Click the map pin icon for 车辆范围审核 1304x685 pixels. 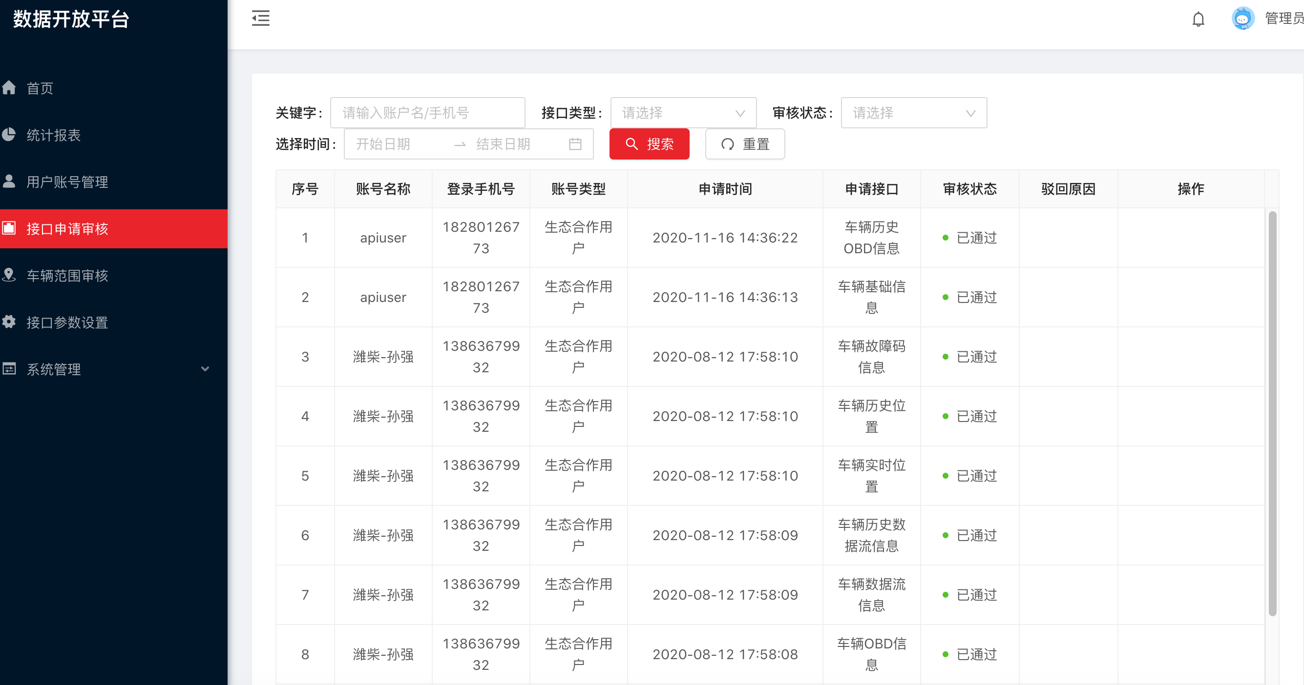tap(9, 275)
